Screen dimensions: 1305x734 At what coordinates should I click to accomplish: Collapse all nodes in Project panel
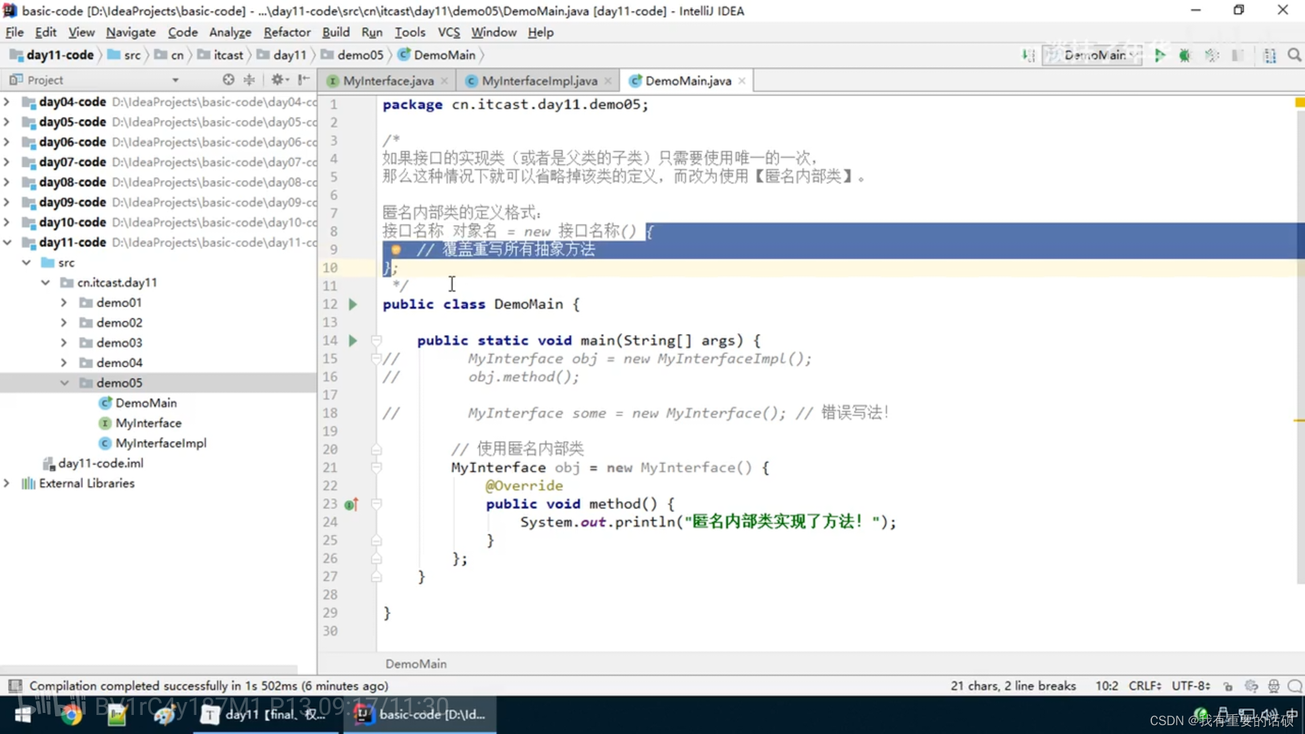[249, 80]
